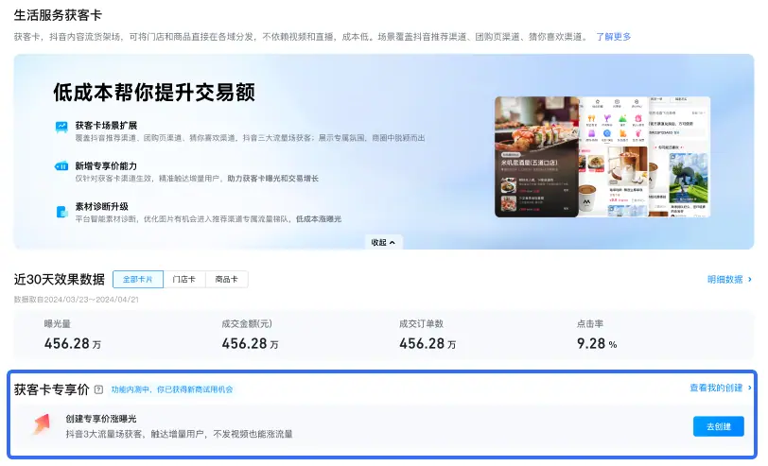
Task: Click the 获客卡场景扩展 feature title
Action: tap(106, 126)
